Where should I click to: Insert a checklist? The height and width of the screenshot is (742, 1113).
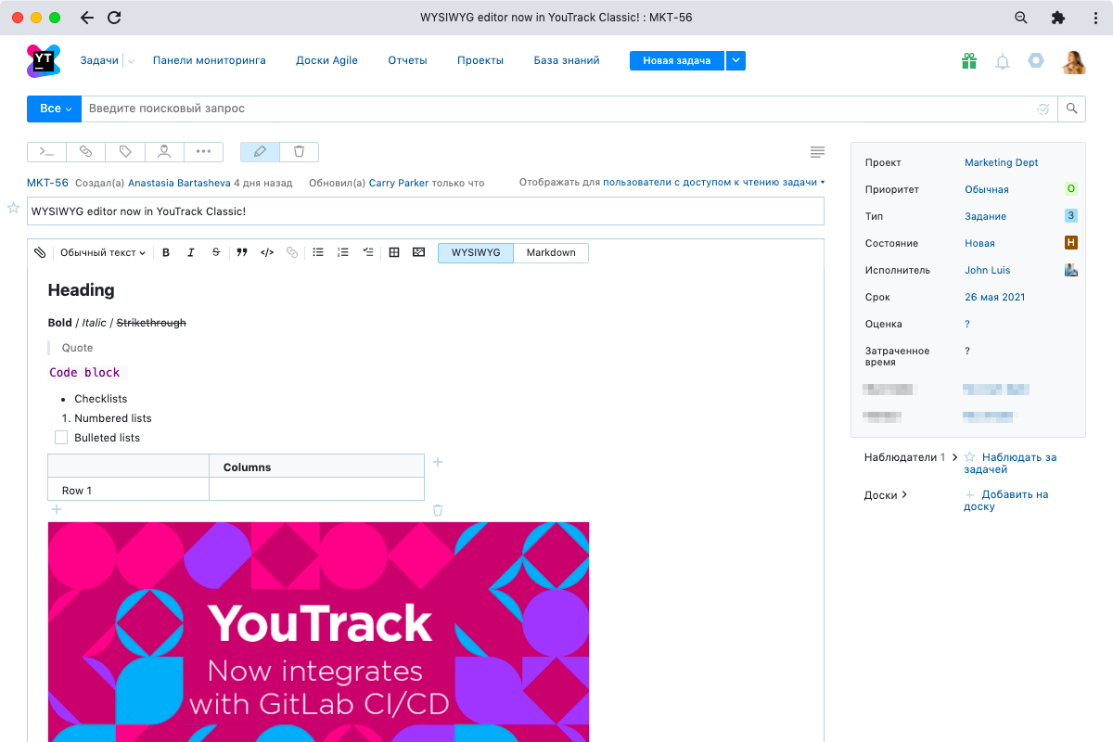[368, 252]
